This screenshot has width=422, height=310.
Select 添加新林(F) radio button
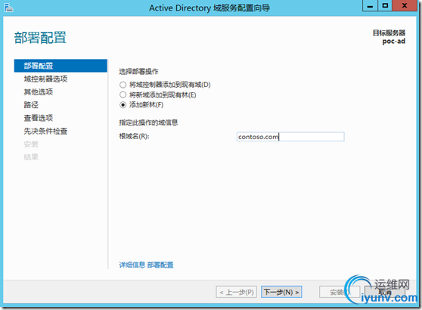[x=123, y=105]
